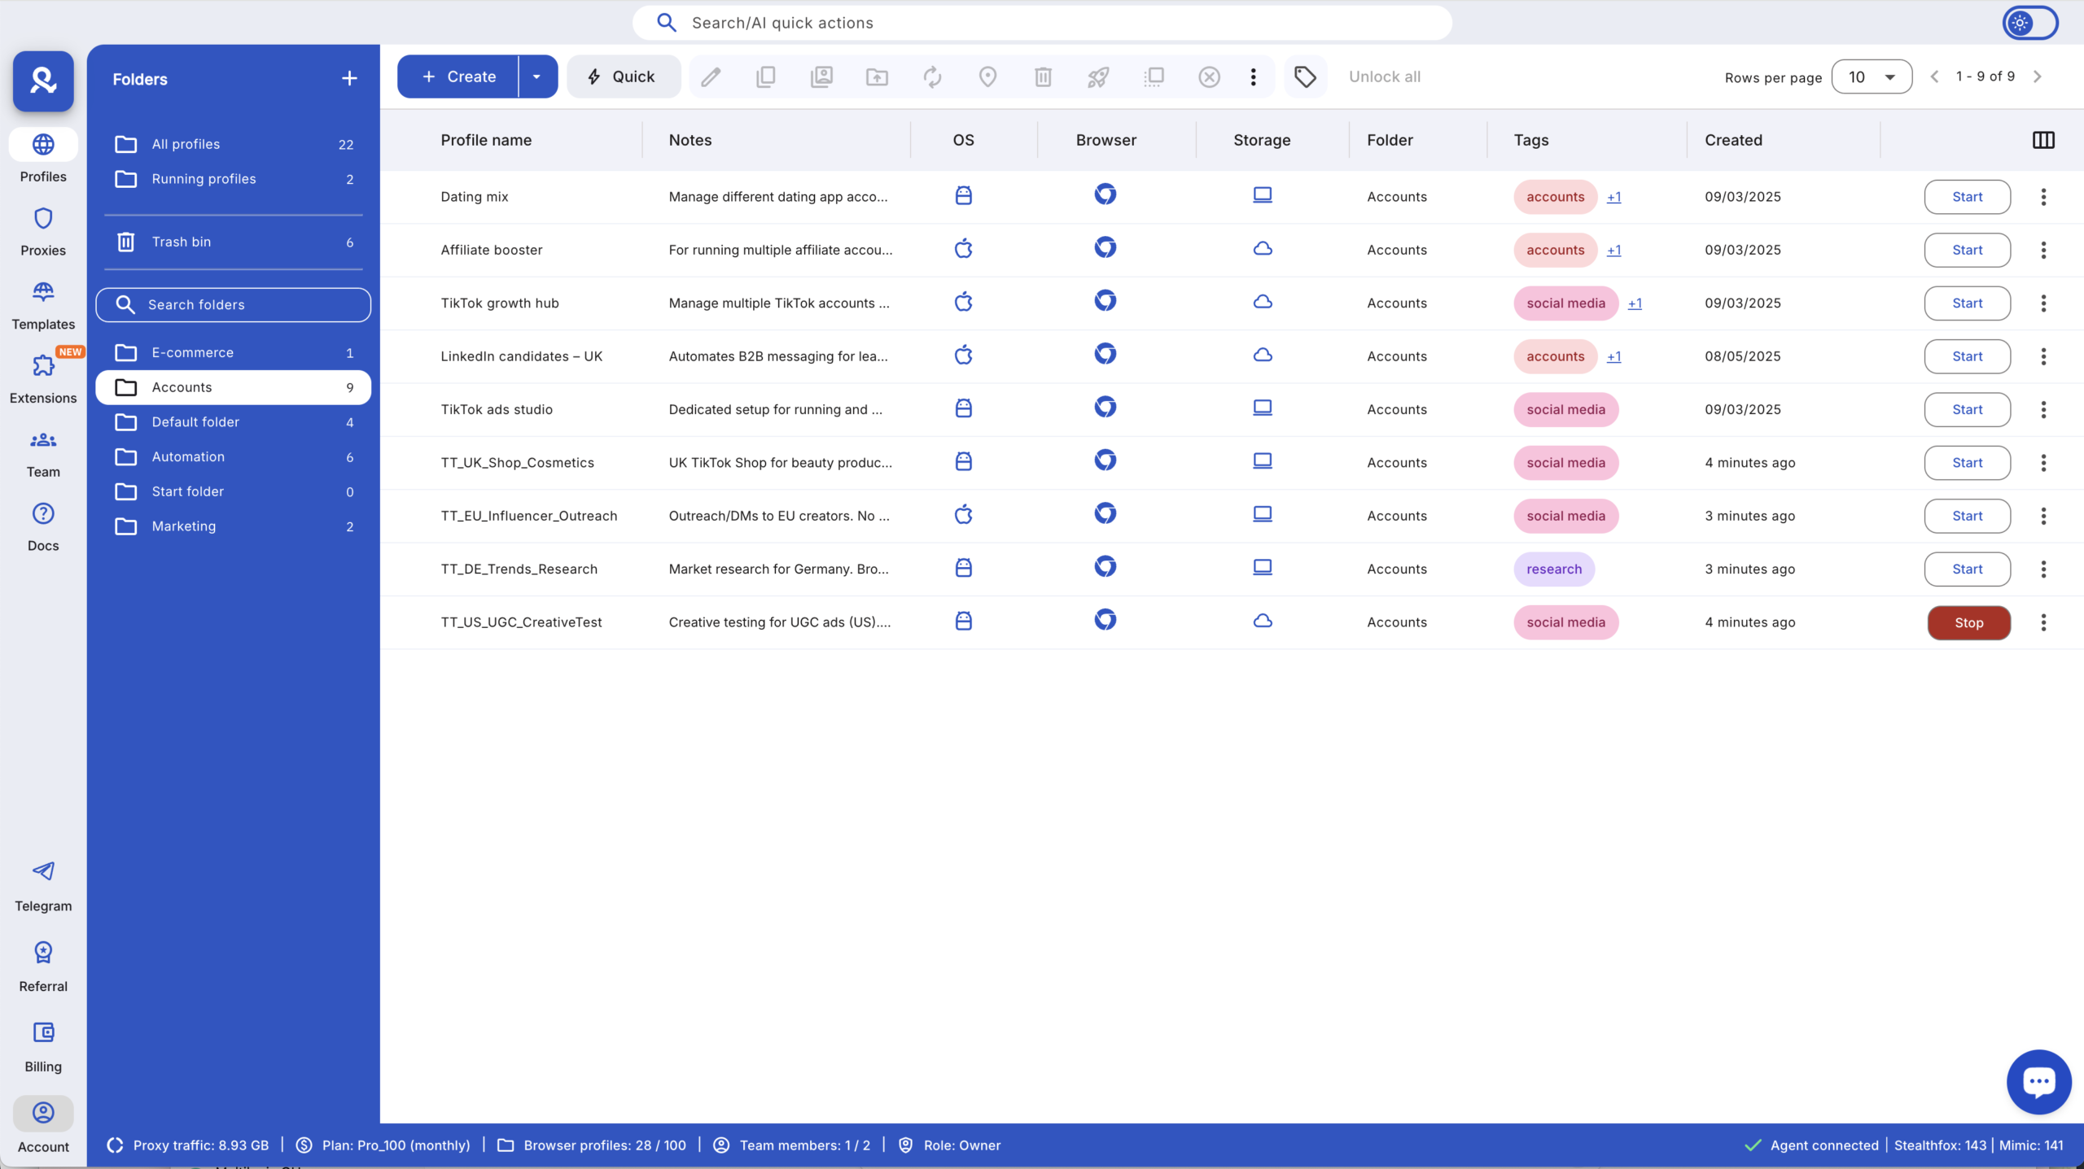This screenshot has height=1169, width=2084.
Task: Stop the running TT_US_UGC_CreativeTest profile
Action: [x=1968, y=622]
